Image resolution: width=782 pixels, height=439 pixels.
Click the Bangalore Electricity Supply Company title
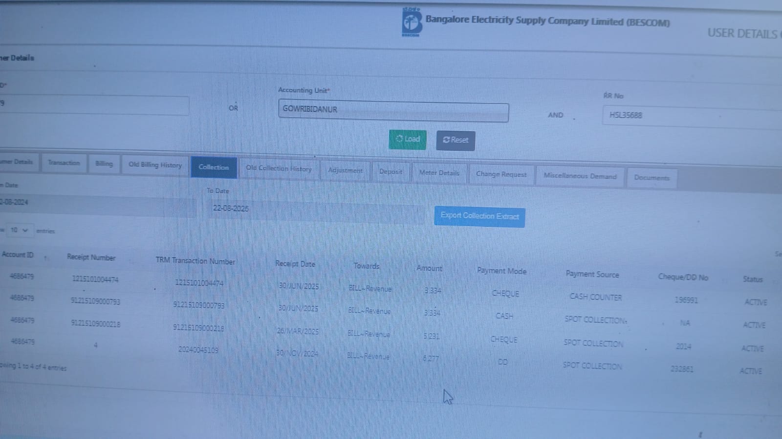tap(547, 21)
